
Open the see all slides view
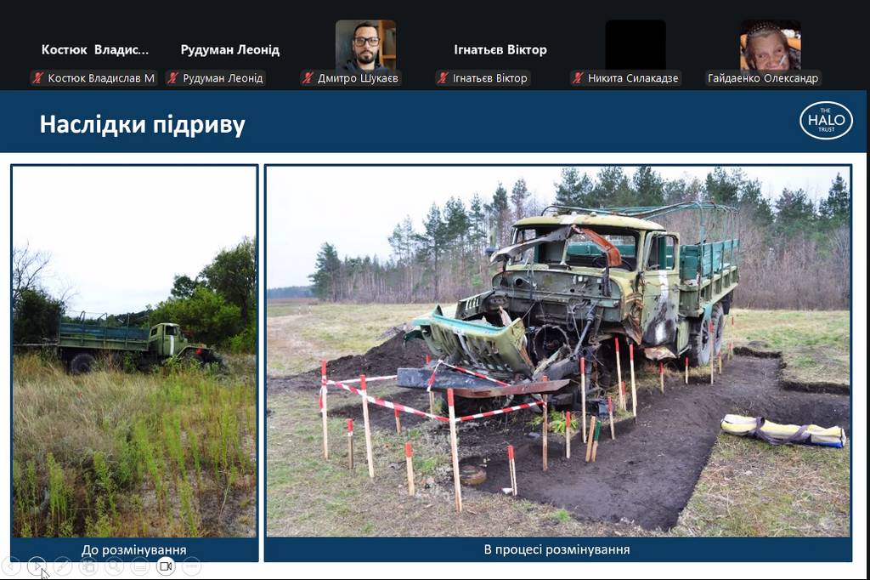88,566
